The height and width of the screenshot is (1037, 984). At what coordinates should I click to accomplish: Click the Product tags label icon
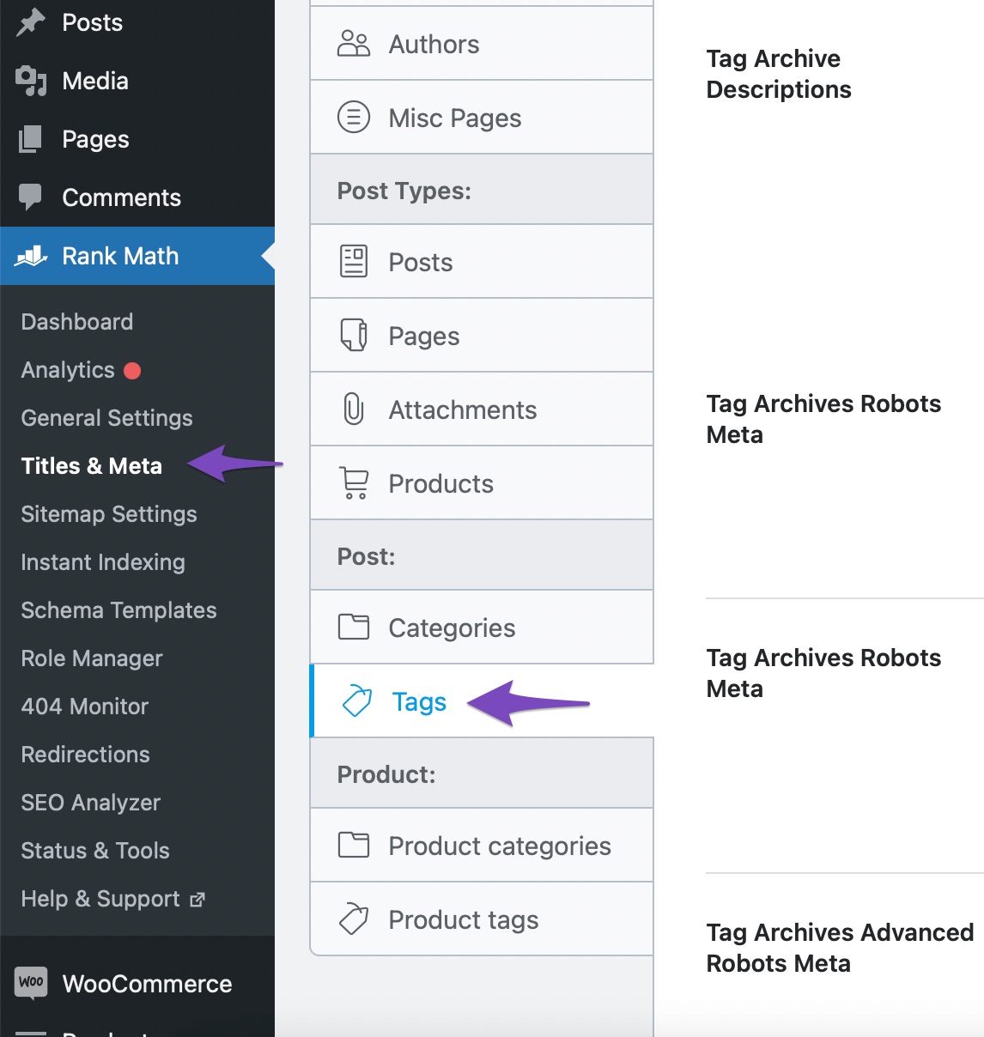[x=354, y=919]
